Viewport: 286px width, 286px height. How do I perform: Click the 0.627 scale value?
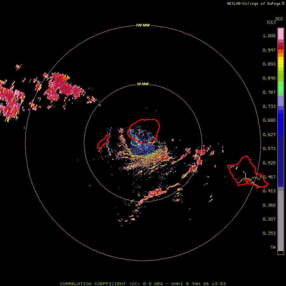[269, 135]
